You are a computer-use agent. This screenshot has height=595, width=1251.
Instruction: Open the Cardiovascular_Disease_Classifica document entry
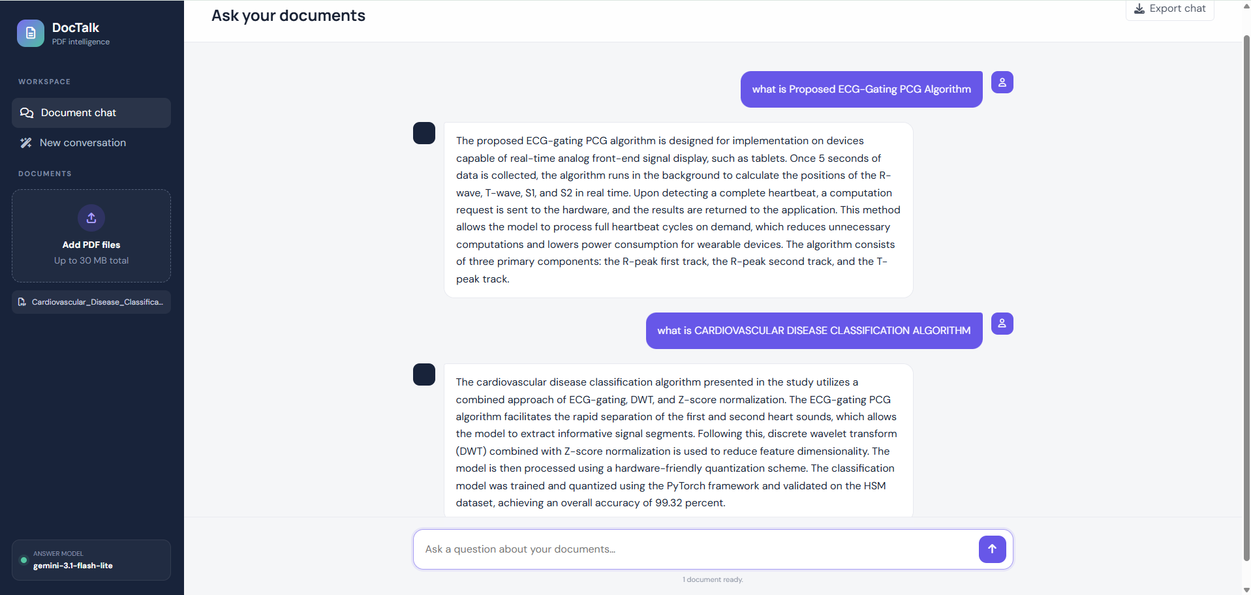[91, 302]
